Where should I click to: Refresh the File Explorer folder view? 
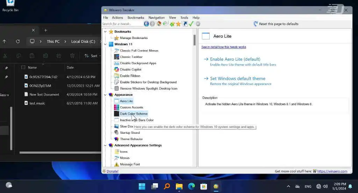18,41
